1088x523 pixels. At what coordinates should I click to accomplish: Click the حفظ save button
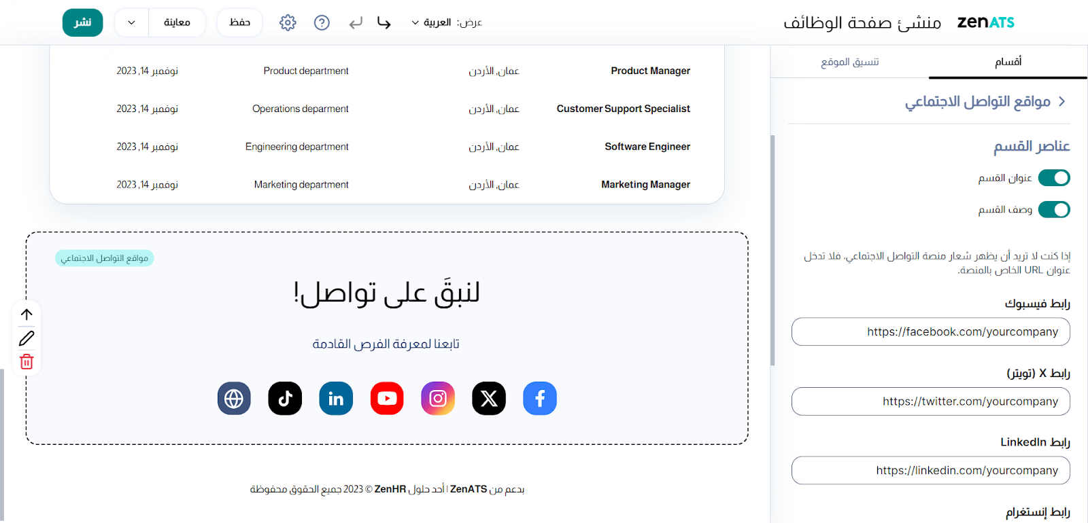click(x=239, y=22)
